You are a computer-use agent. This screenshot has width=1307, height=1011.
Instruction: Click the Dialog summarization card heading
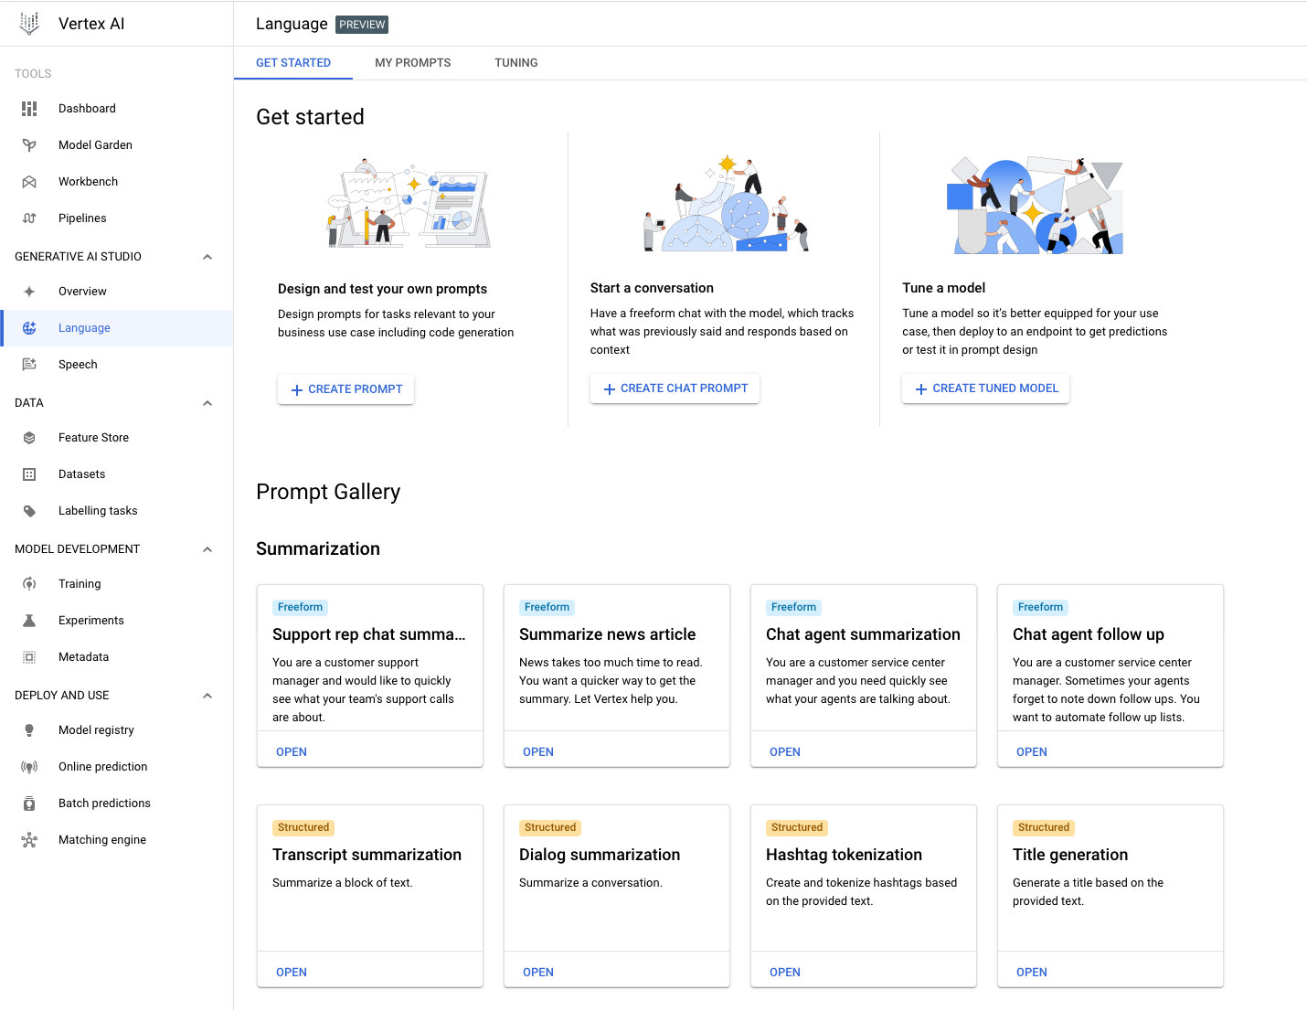point(600,856)
